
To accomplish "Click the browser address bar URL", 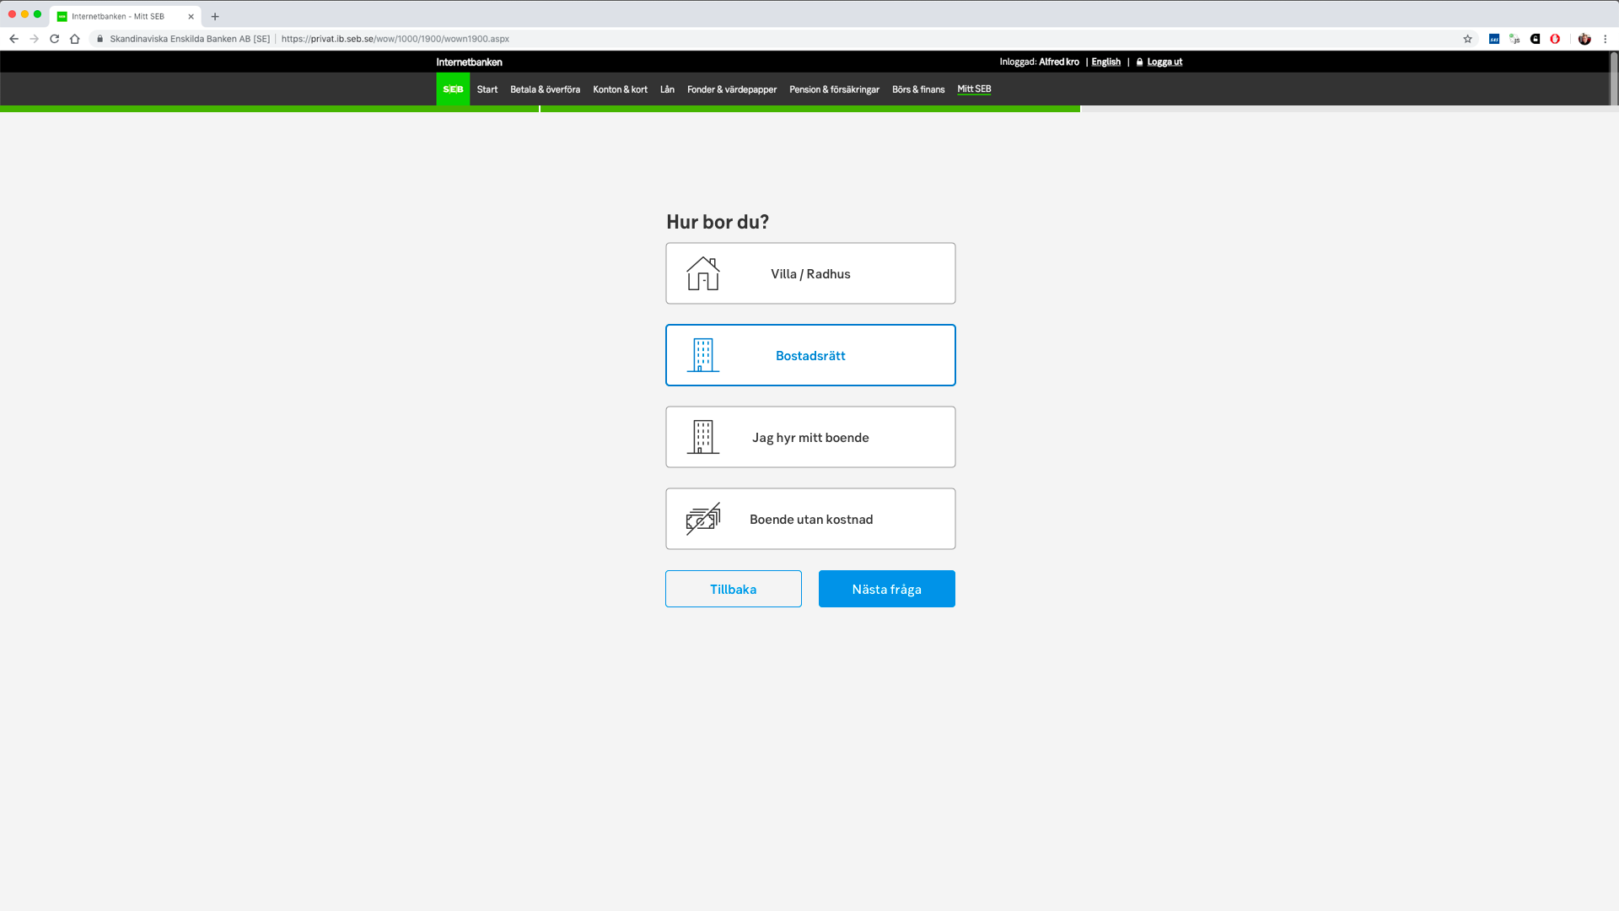I will [x=395, y=39].
